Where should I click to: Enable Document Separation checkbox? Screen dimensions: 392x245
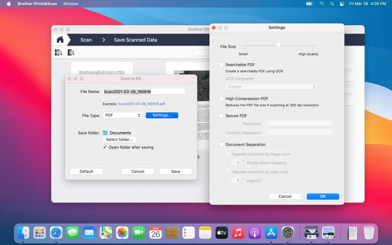pyautogui.click(x=222, y=144)
